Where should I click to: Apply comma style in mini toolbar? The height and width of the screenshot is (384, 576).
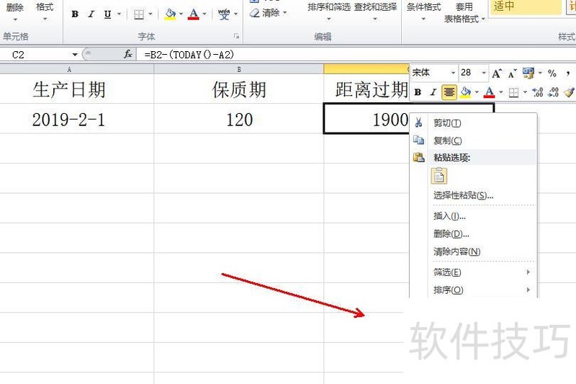[568, 73]
